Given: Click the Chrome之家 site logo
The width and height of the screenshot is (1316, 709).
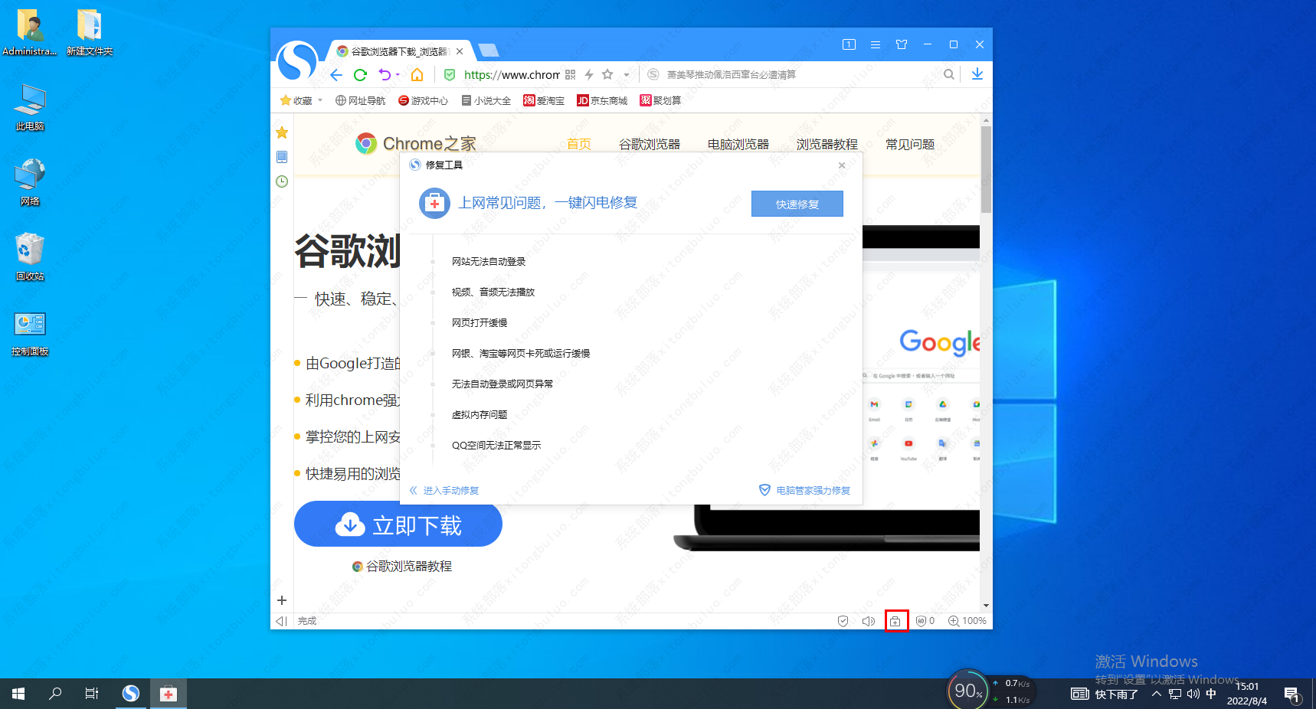Looking at the screenshot, I should (416, 143).
